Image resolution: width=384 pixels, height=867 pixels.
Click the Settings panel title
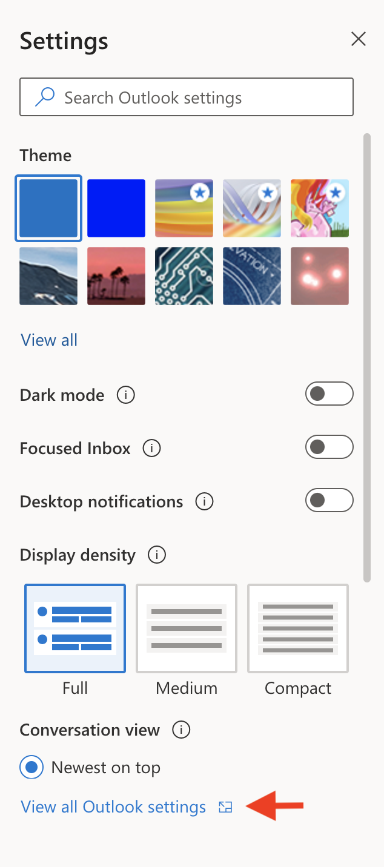point(64,42)
